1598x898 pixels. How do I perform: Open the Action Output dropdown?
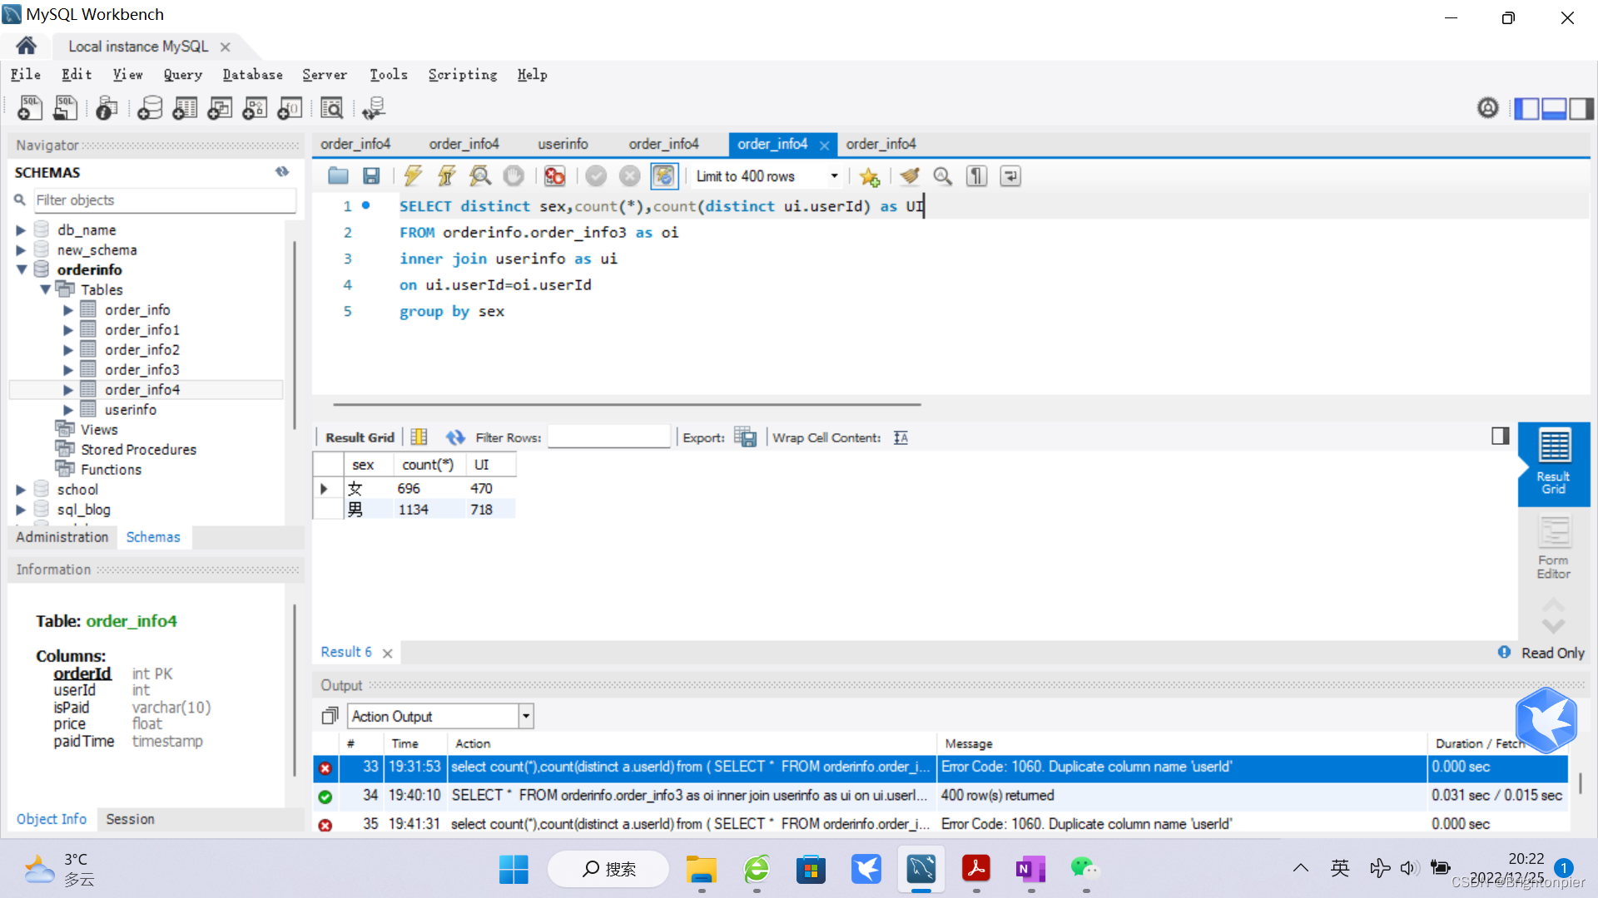click(x=525, y=716)
